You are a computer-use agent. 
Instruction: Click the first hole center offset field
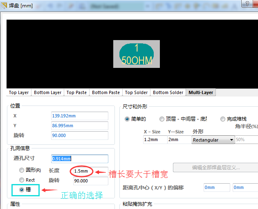[216, 187]
